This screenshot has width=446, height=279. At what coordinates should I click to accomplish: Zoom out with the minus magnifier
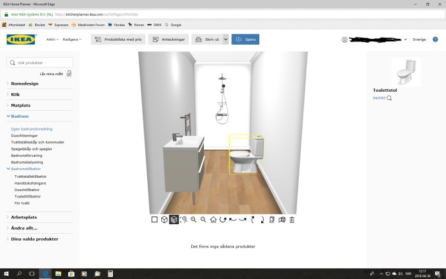click(203, 220)
